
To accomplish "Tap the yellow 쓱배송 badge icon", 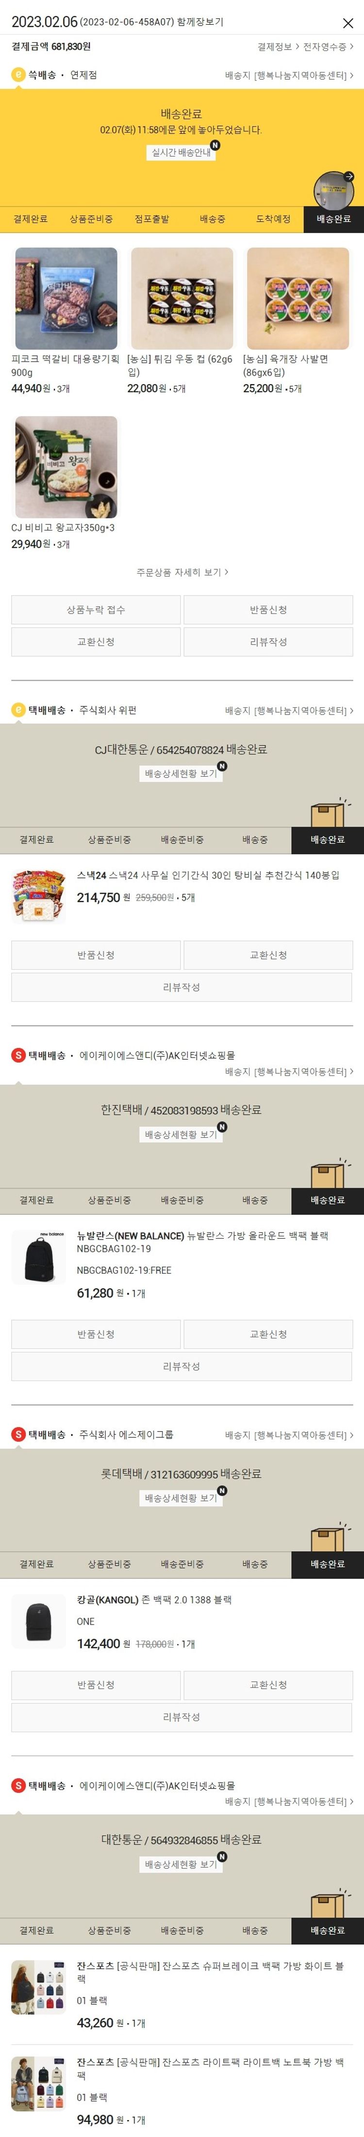I will pyautogui.click(x=18, y=75).
